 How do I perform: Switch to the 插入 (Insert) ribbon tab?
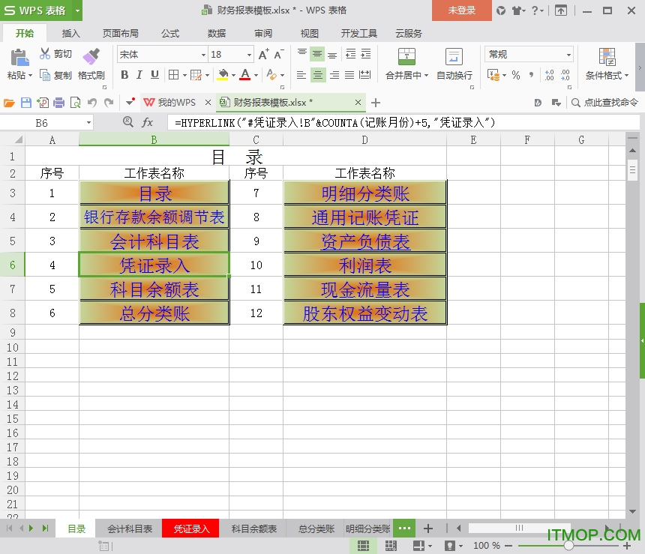[71, 33]
